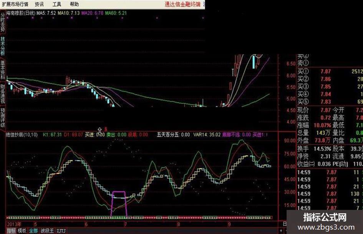Open the 工具 menu
The width and height of the screenshot is (363, 234).
[x=57, y=4]
